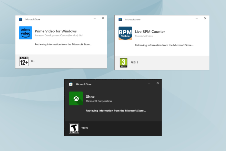Click 'Retrieving information' status in Prime Video window
The image size is (226, 151).
63,45
